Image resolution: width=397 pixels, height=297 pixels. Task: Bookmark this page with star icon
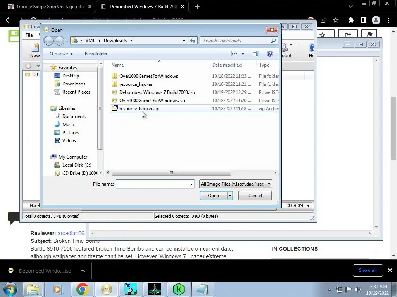pyautogui.click(x=336, y=20)
